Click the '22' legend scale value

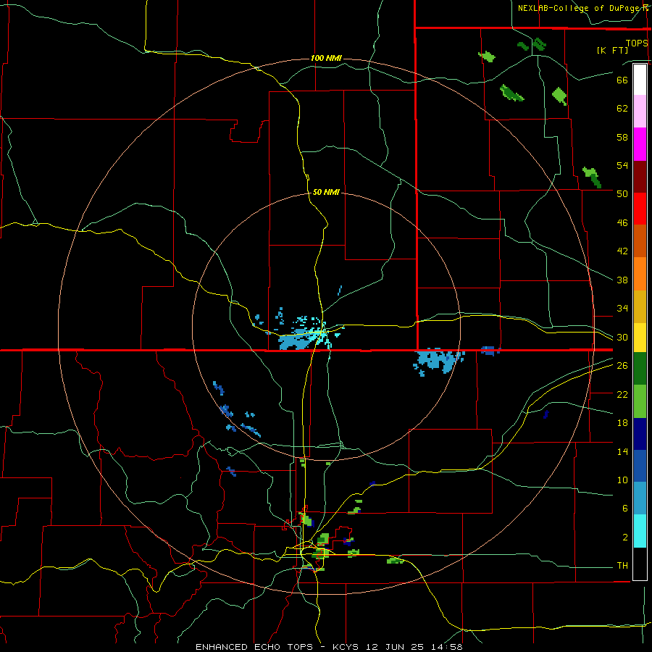click(x=622, y=394)
